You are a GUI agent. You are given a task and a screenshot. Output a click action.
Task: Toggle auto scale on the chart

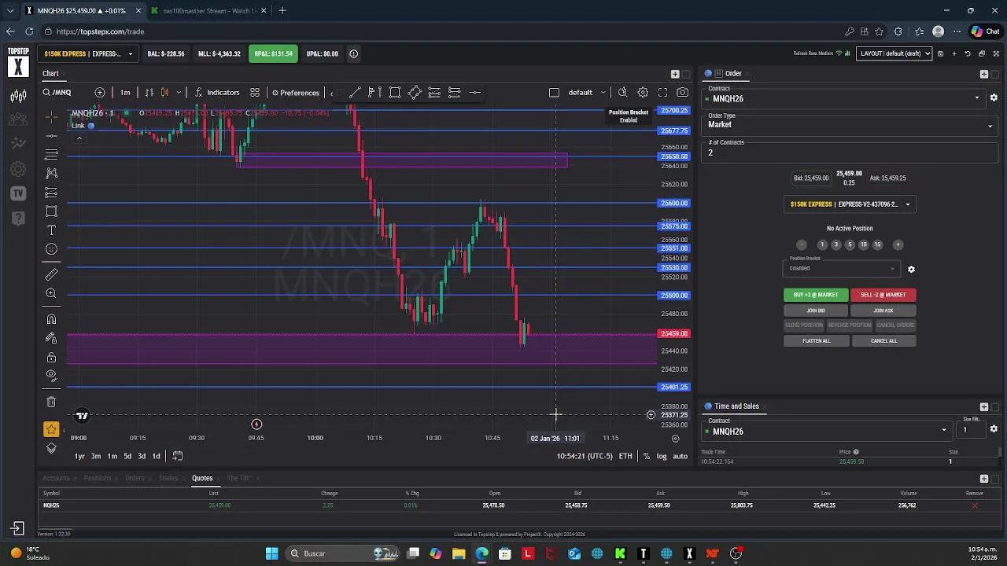click(681, 456)
